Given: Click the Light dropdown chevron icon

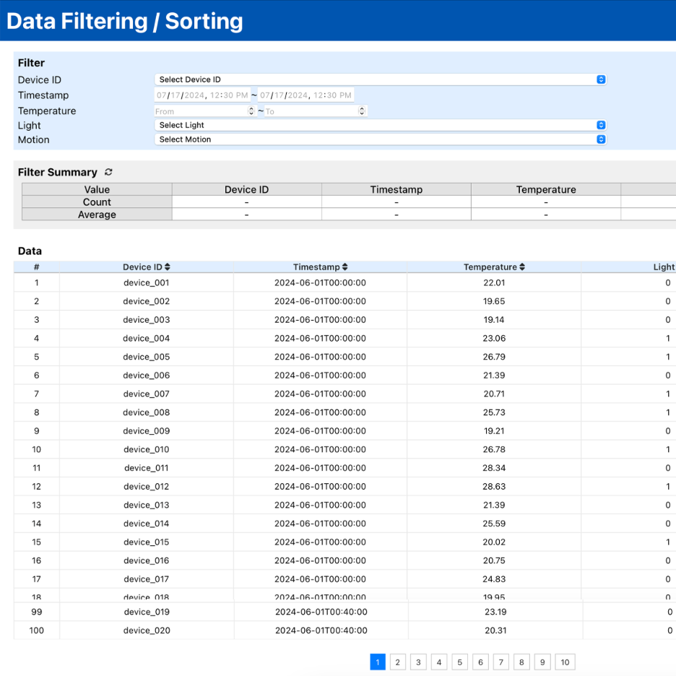Looking at the screenshot, I should pos(600,124).
